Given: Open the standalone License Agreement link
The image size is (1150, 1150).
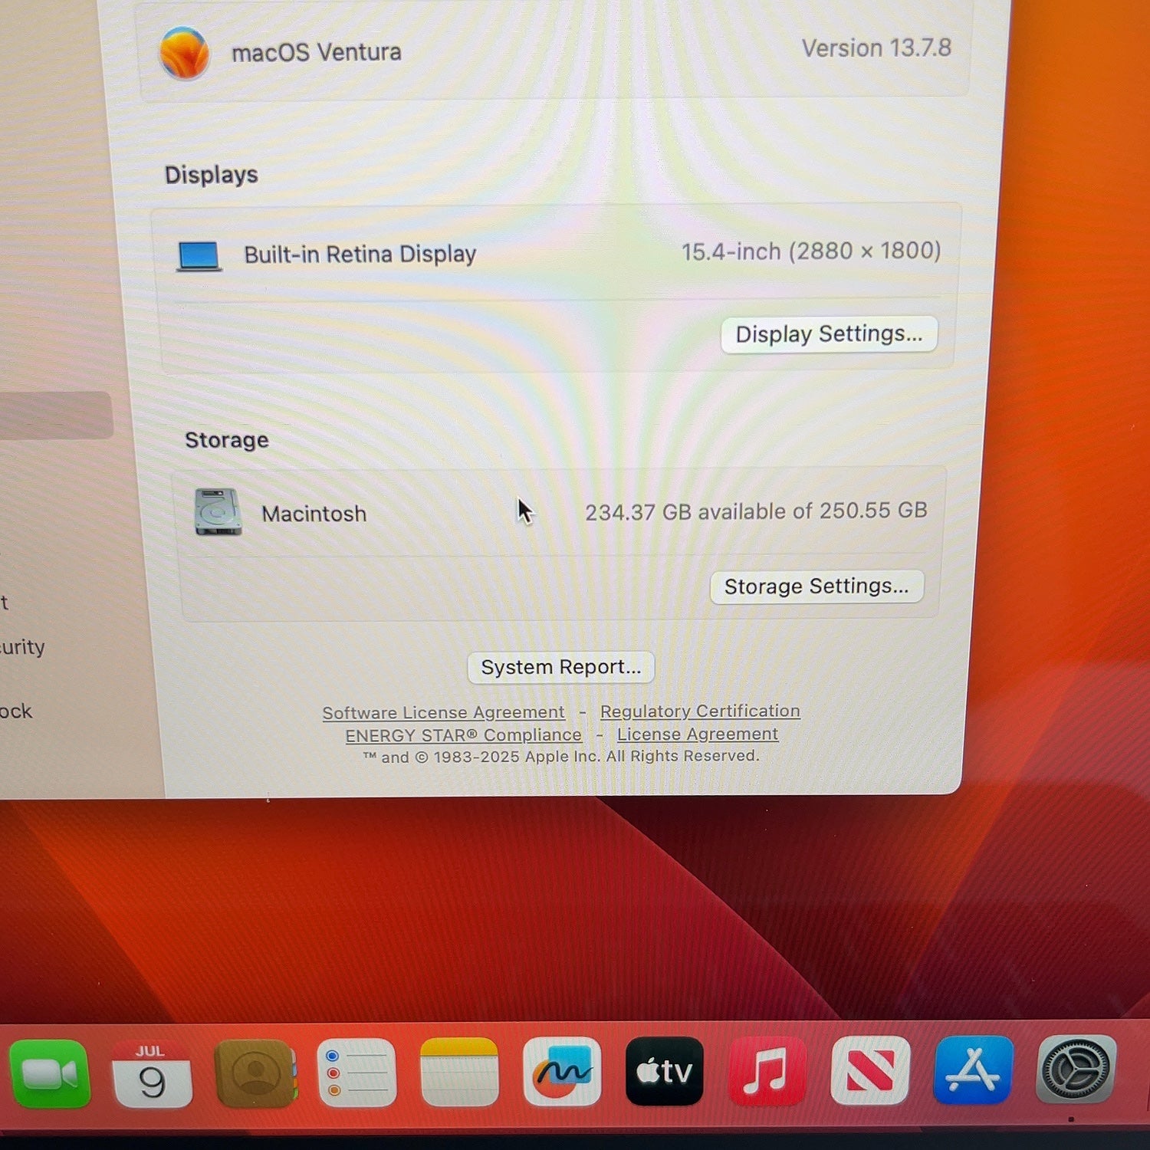Looking at the screenshot, I should click(x=698, y=734).
